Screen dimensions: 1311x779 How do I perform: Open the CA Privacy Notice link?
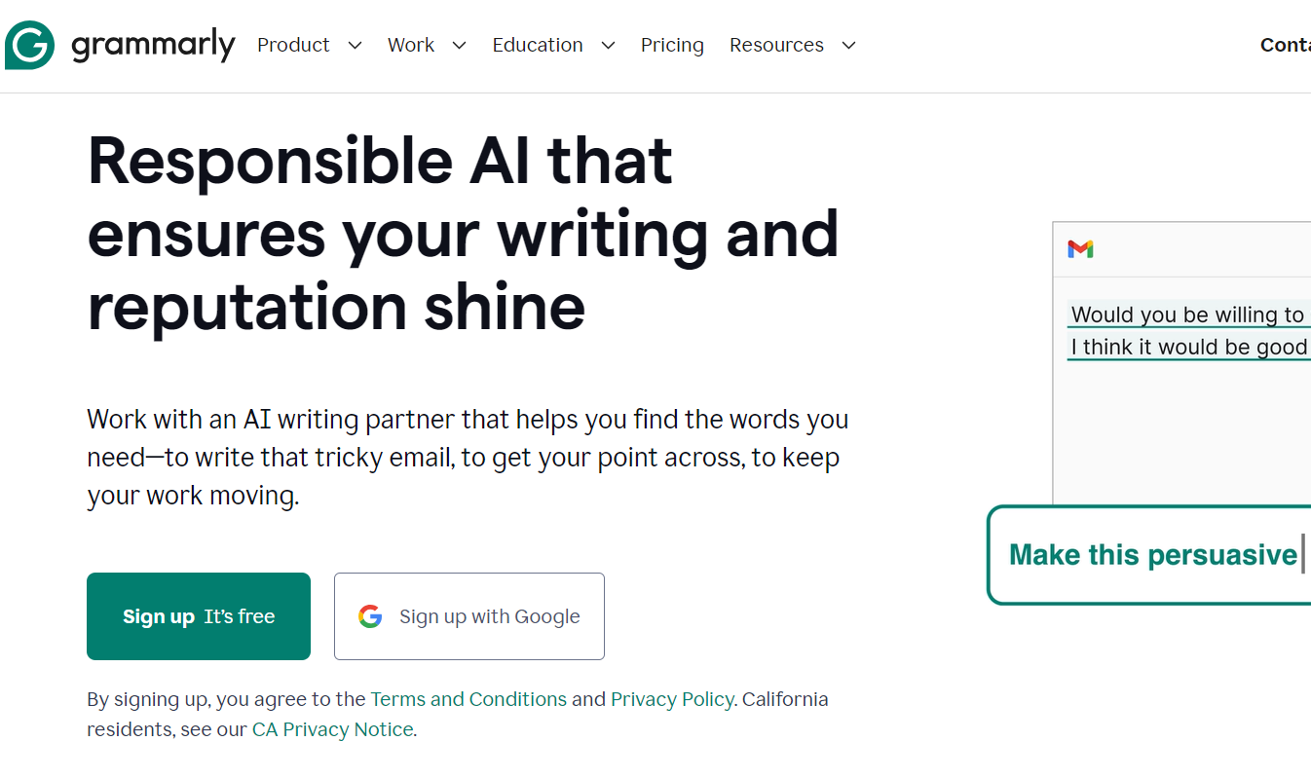click(x=332, y=729)
